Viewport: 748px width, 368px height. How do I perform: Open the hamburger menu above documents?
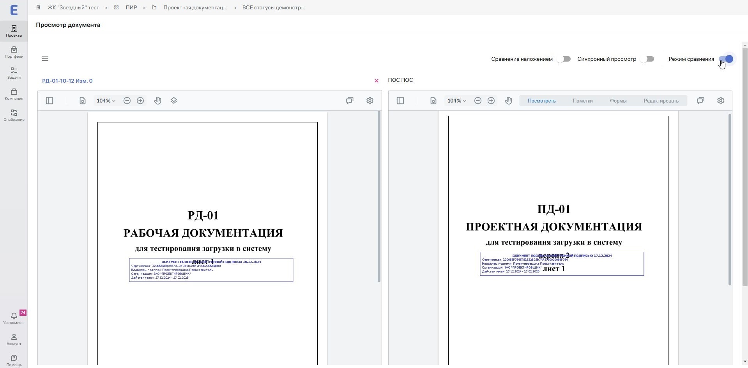tap(45, 59)
